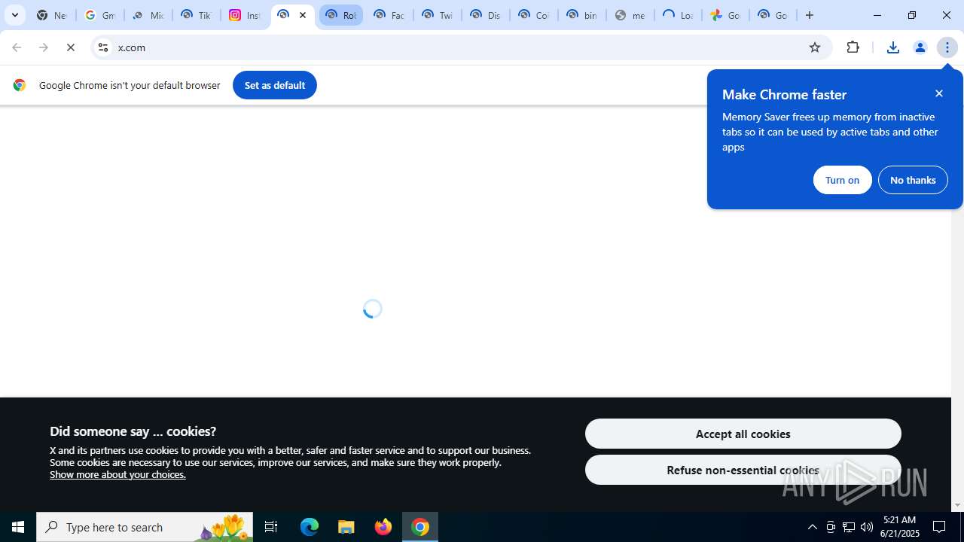Open the Windows Start menu
The height and width of the screenshot is (542, 964).
click(x=18, y=527)
